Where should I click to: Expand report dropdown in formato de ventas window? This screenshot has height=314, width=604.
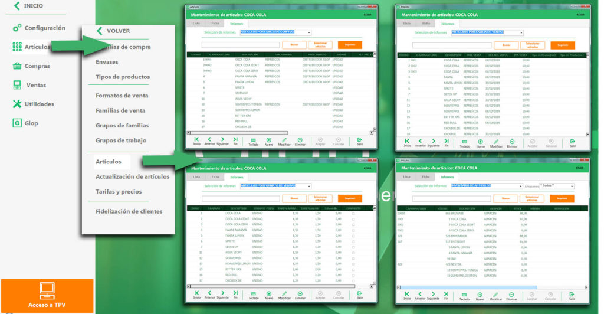[x=309, y=186]
